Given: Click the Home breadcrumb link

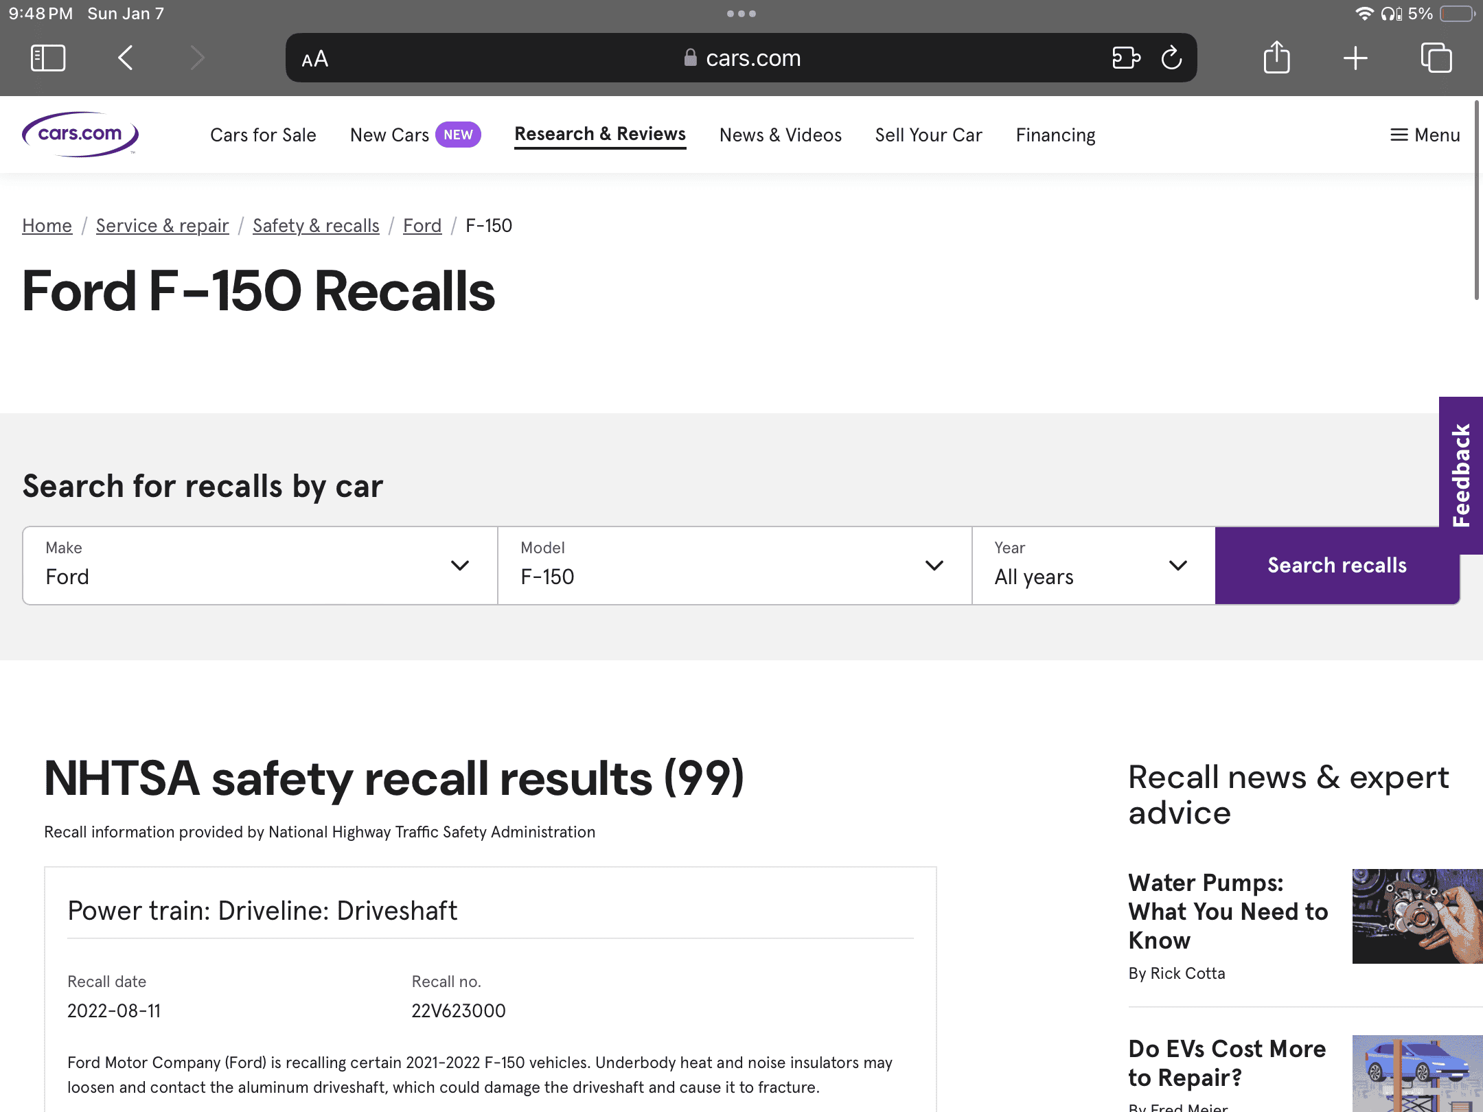Looking at the screenshot, I should click(x=47, y=226).
